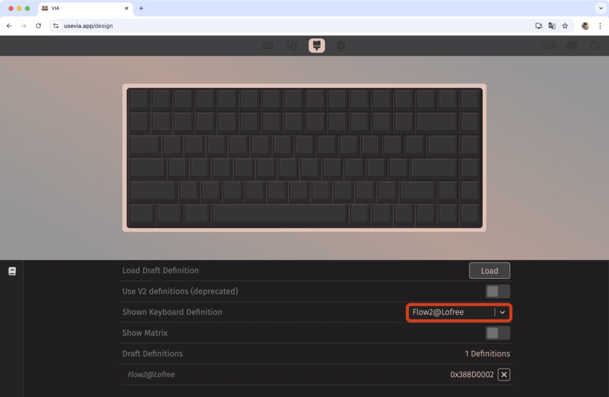Click the Load draft definition button
609x397 pixels.
[x=489, y=271]
